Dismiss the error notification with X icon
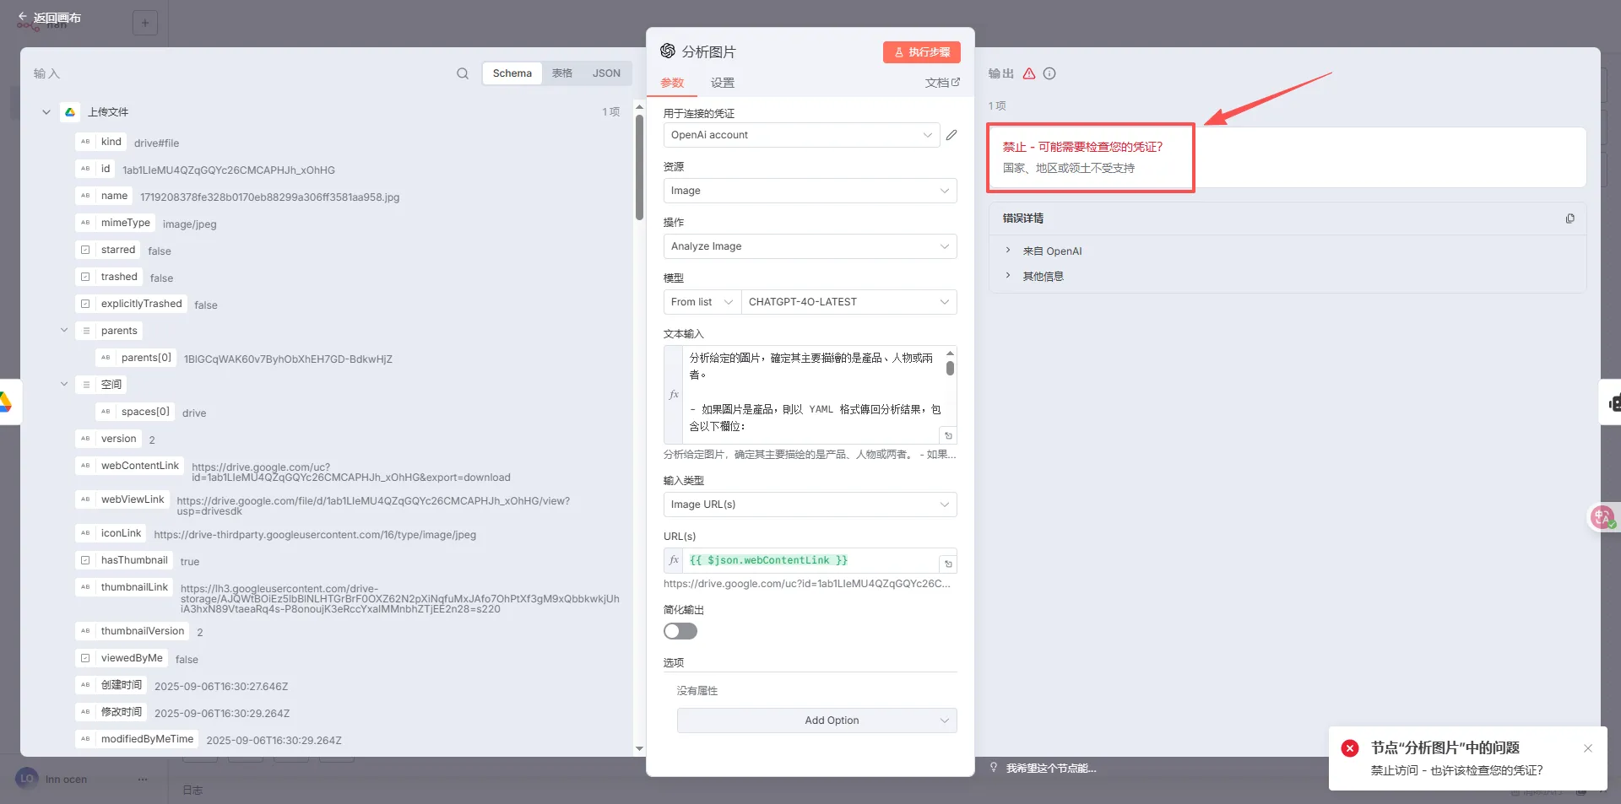Screen dimensions: 1621x804 point(1587,748)
